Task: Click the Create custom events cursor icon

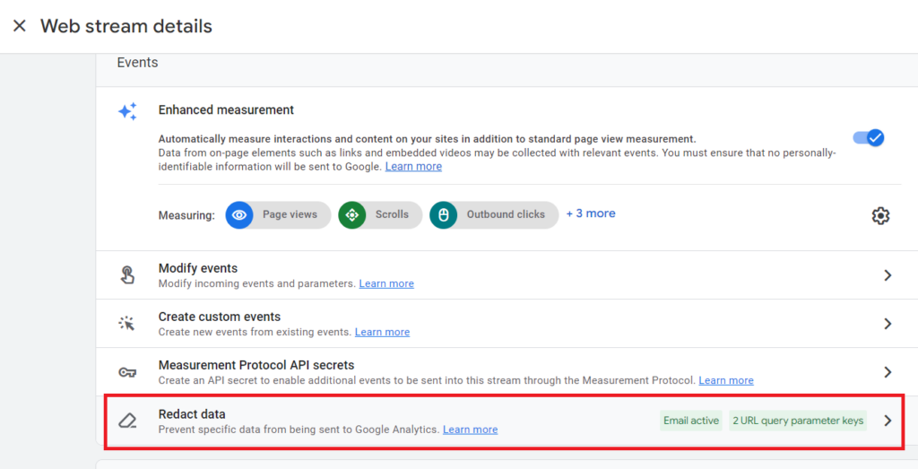Action: click(127, 323)
